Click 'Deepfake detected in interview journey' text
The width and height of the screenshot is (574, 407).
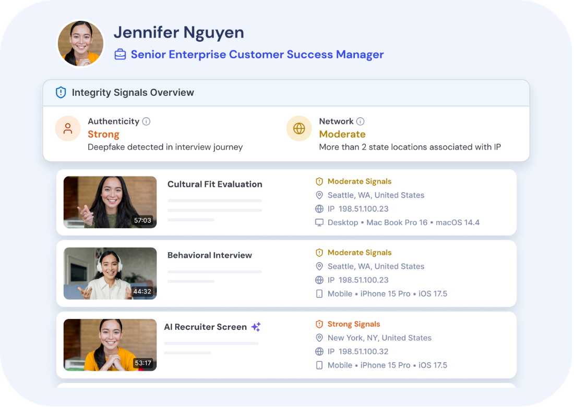(165, 147)
